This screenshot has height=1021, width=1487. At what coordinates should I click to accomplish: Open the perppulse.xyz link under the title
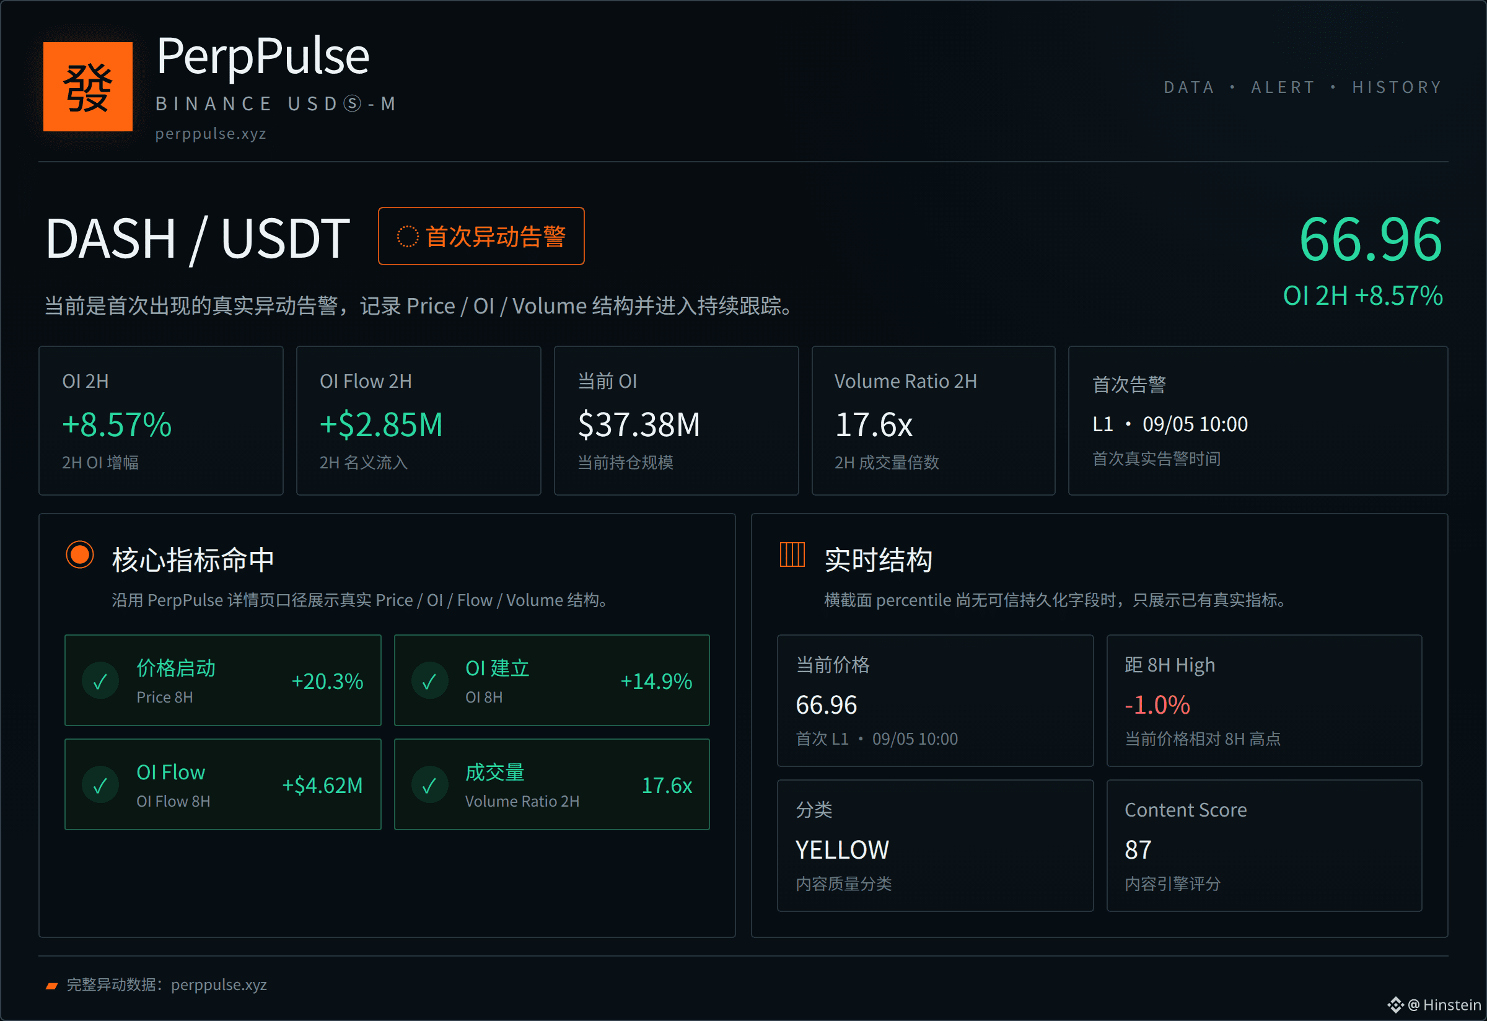[211, 134]
